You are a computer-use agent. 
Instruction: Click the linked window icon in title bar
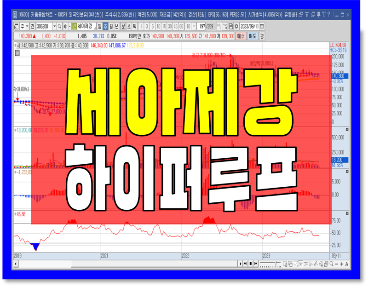pos(301,15)
